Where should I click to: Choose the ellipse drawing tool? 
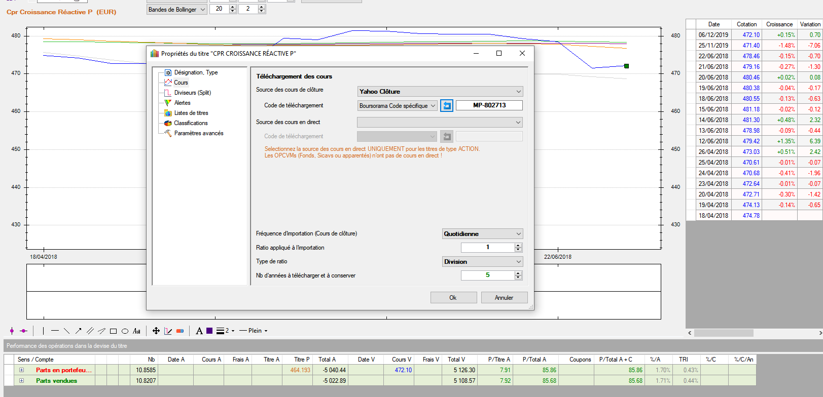click(125, 331)
